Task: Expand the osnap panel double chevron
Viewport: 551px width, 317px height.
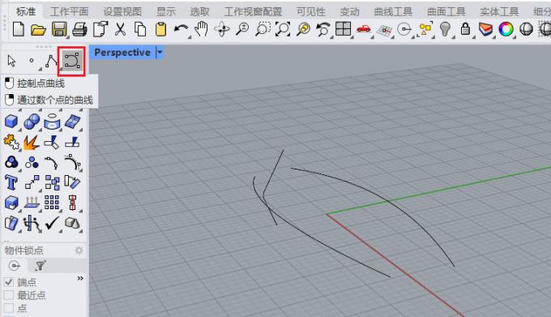Action: [x=80, y=278]
